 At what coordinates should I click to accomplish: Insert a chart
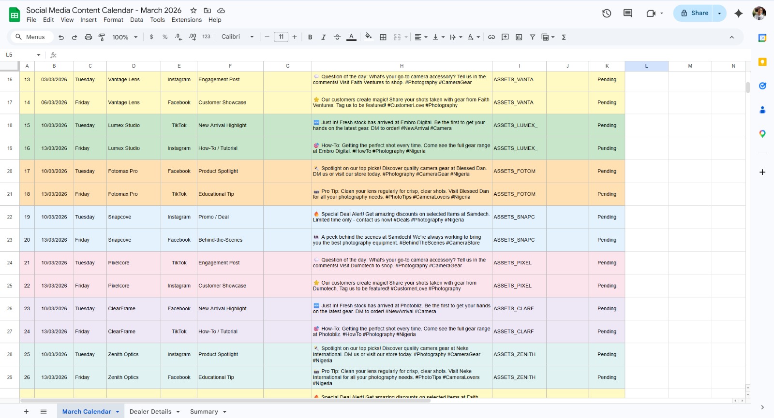click(x=519, y=37)
